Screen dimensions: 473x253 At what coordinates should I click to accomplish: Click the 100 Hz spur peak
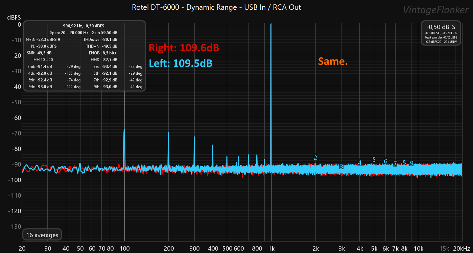point(124,130)
